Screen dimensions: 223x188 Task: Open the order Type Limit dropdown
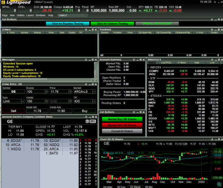pos(23,101)
